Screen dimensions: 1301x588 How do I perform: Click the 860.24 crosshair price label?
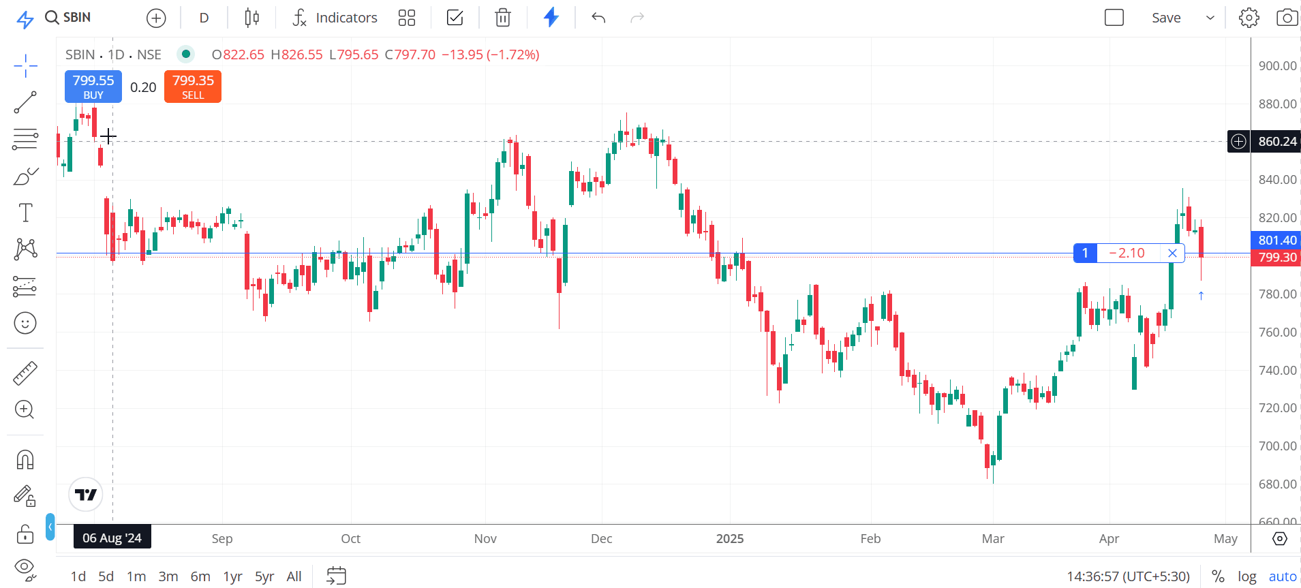[1277, 141]
